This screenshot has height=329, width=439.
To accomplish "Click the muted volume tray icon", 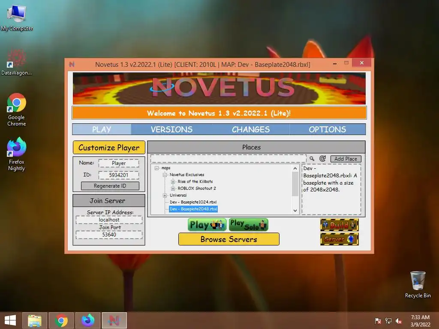I will click(x=399, y=320).
